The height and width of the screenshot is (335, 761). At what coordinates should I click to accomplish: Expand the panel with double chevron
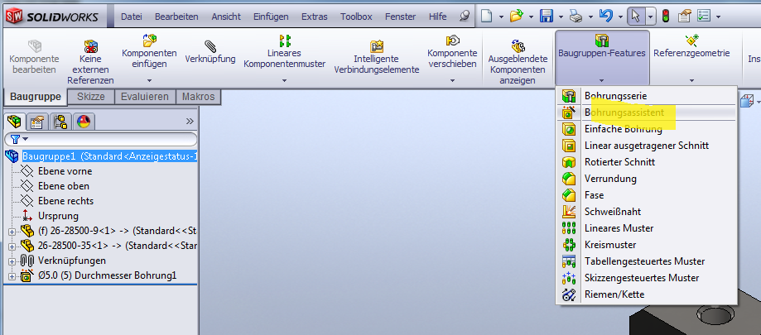(x=190, y=122)
